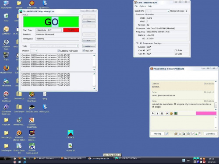Open the Core Temp File menu
The height and width of the screenshot is (164, 219).
(x=136, y=6)
